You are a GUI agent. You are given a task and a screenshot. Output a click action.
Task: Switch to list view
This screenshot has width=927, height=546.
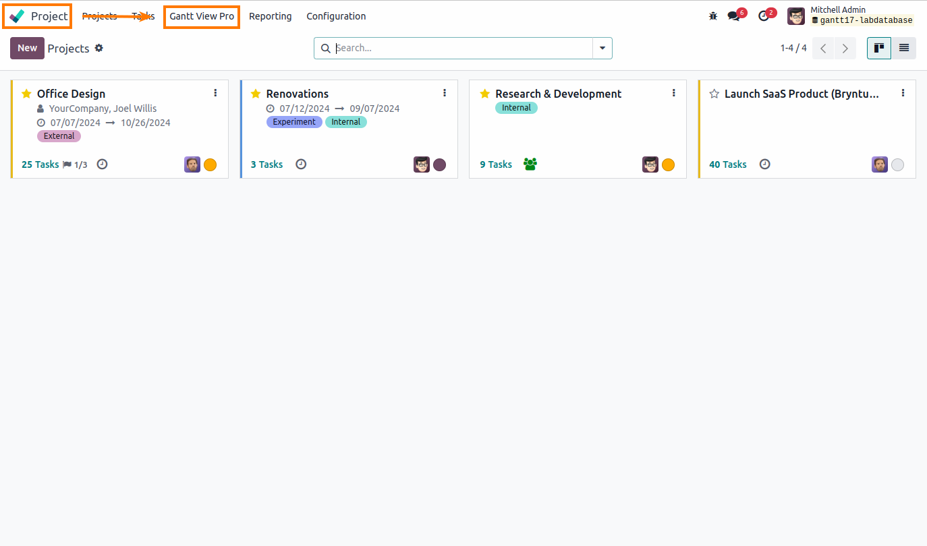tap(904, 48)
